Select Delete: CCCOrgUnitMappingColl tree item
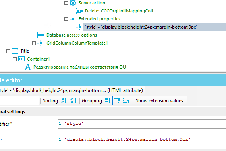 tap(119, 11)
